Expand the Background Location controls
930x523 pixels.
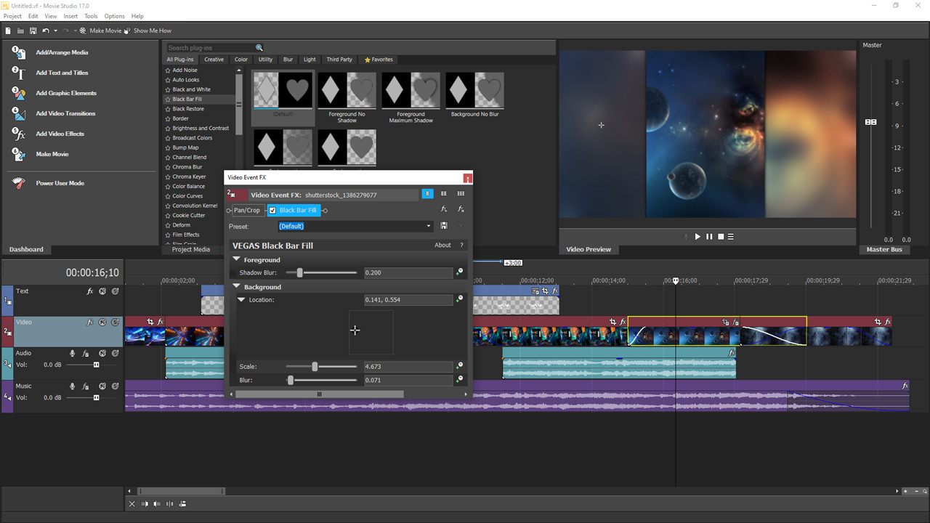click(241, 299)
